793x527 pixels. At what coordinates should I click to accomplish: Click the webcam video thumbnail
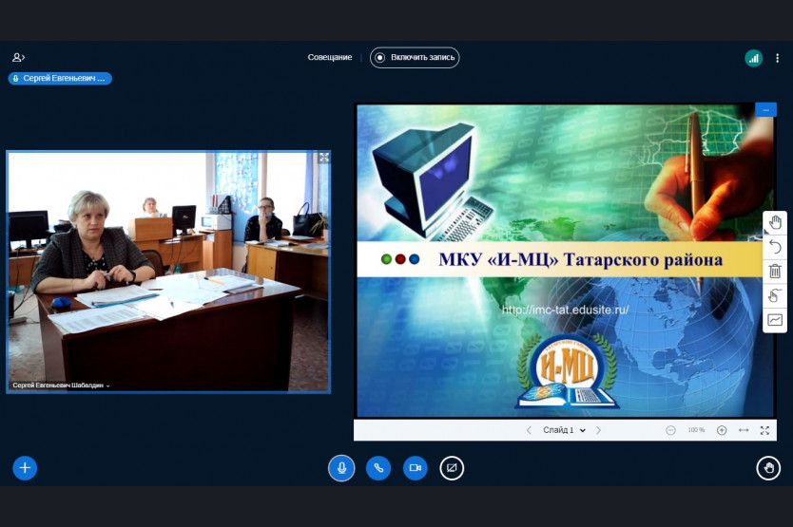pos(168,272)
